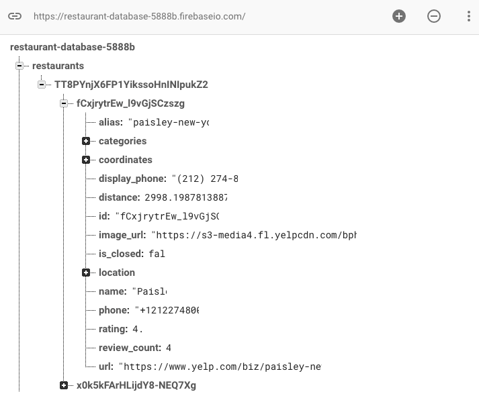Select the image_url value
The width and height of the screenshot is (479, 394).
click(x=254, y=236)
